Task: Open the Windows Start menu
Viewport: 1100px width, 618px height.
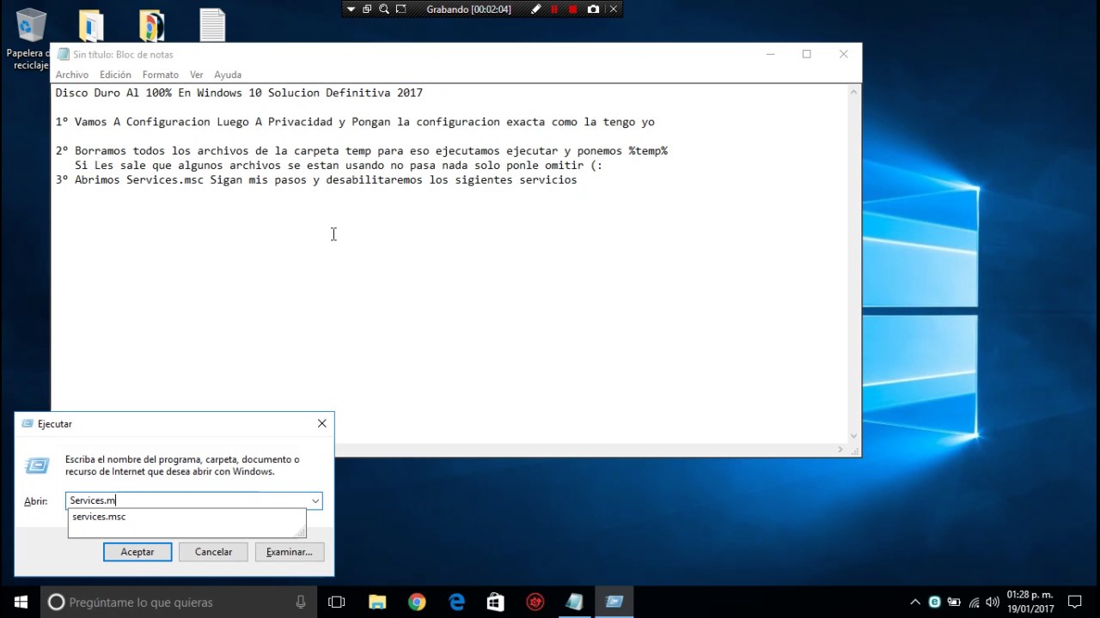Action: tap(21, 602)
